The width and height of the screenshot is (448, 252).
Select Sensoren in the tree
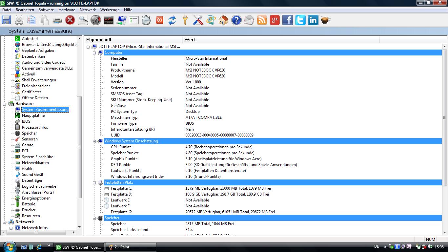30,139
